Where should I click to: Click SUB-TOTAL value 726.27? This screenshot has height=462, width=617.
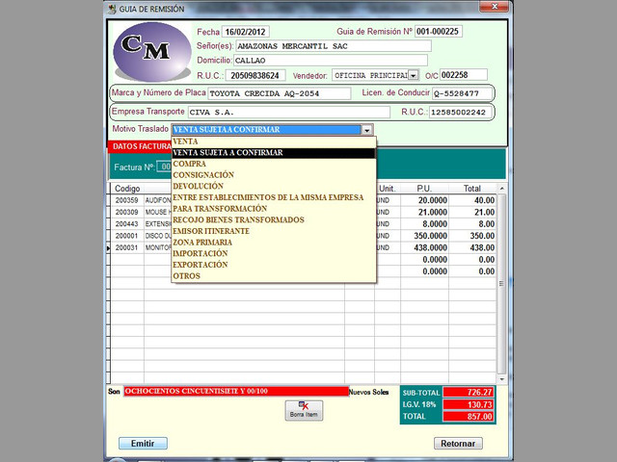[x=469, y=392]
